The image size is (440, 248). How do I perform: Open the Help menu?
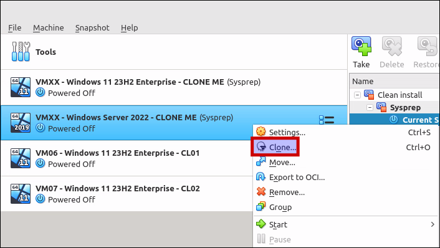tap(130, 28)
